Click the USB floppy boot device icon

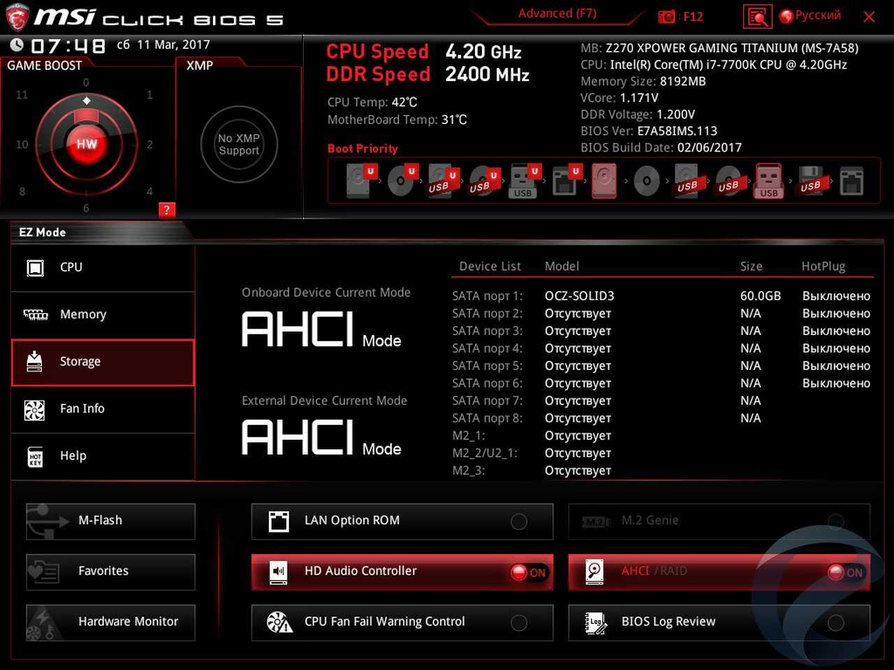810,181
